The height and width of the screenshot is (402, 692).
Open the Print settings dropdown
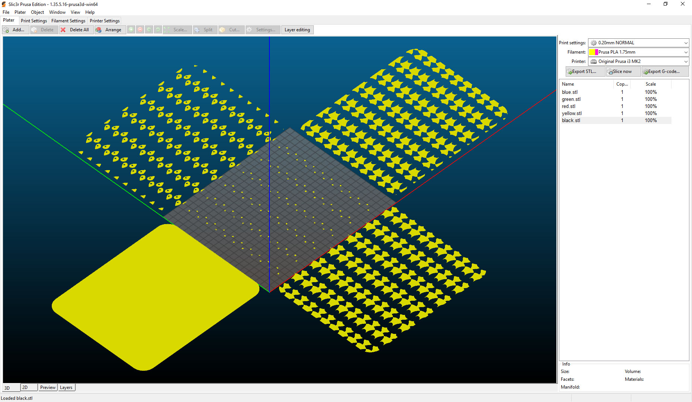tap(686, 42)
